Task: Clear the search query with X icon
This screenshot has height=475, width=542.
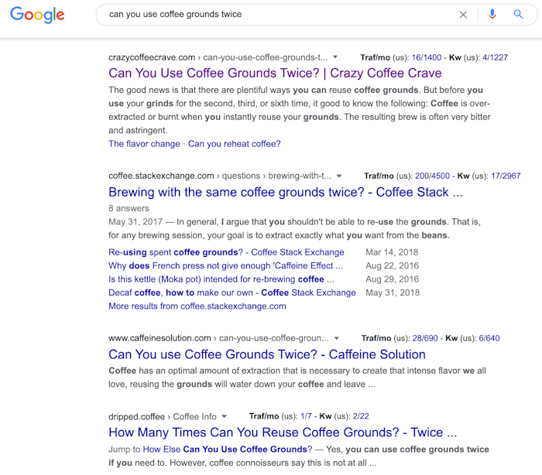Action: click(463, 15)
